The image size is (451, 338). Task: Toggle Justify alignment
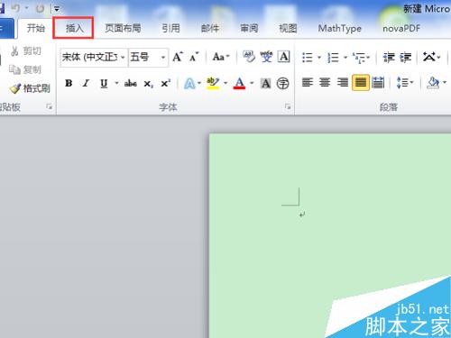click(361, 82)
